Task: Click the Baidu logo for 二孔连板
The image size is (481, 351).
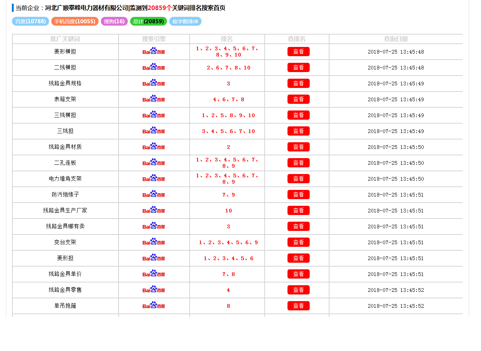Action: (x=154, y=163)
